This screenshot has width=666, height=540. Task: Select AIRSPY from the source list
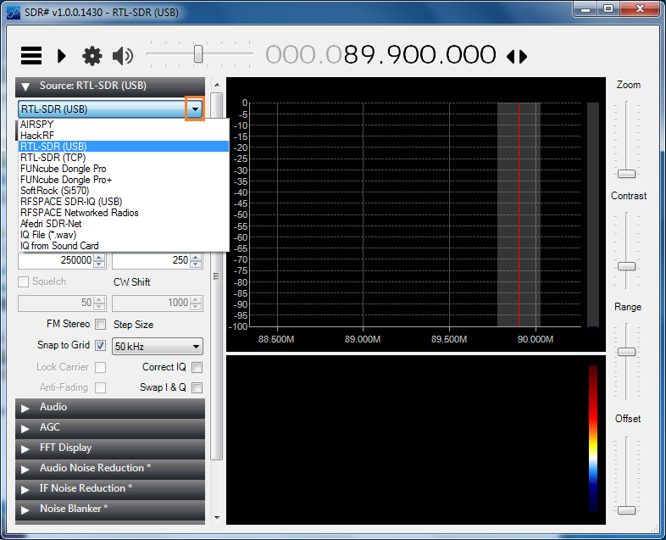click(37, 125)
